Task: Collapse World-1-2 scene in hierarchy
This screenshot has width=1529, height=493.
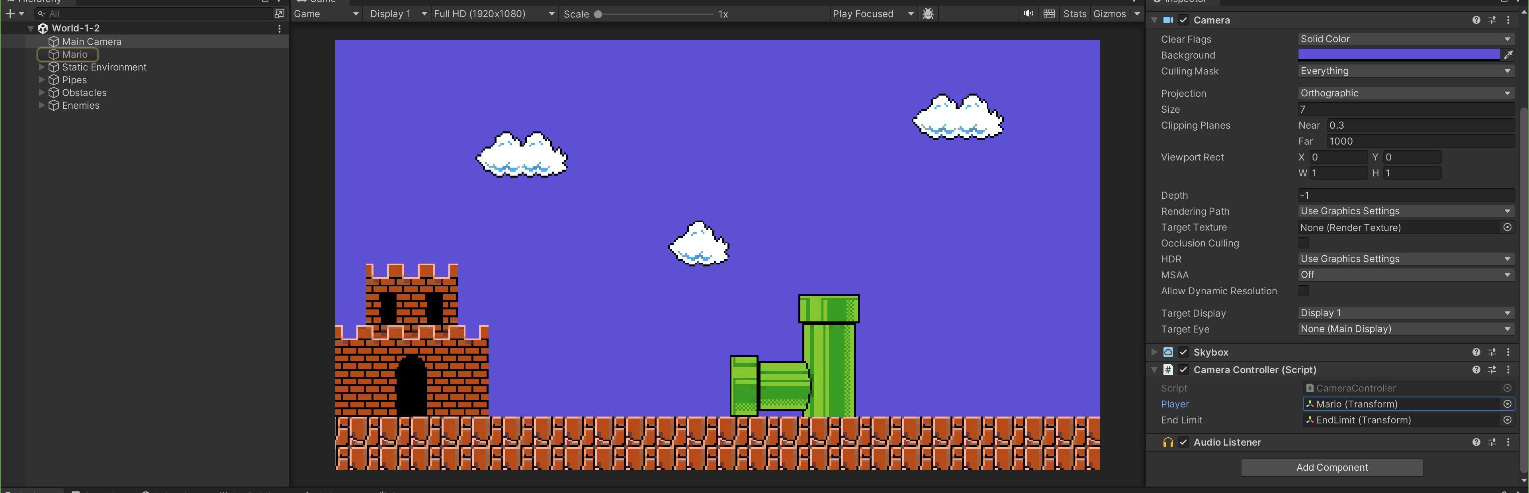Action: pyautogui.click(x=30, y=28)
